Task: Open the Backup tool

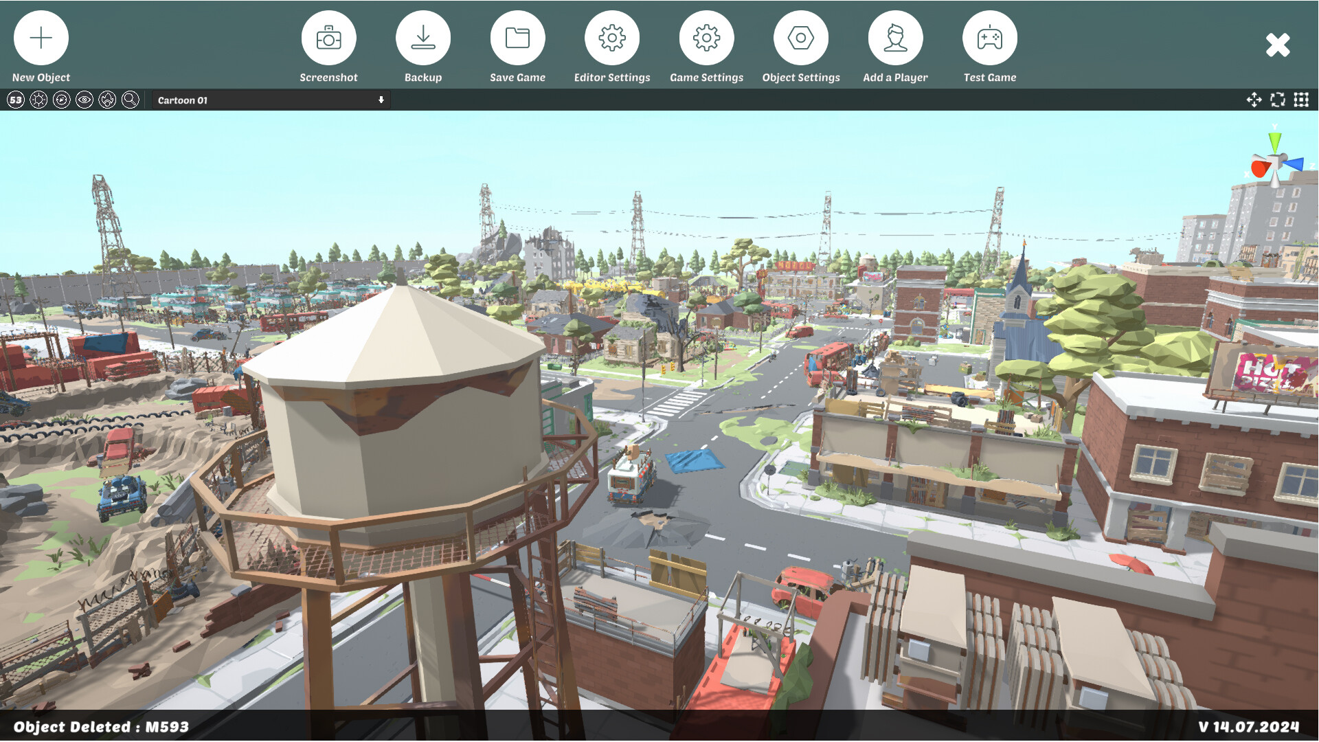Action: (x=423, y=38)
